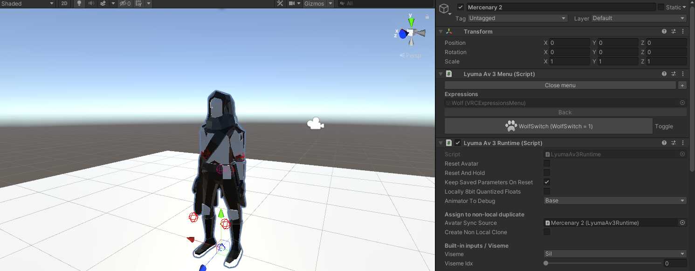Open the Gizmos menu

315,3
